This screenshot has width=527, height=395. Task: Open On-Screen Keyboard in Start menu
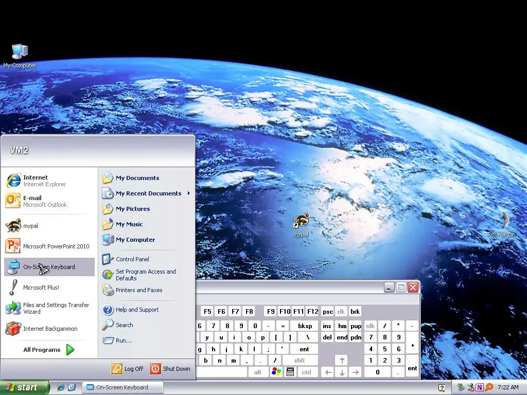pos(49,267)
